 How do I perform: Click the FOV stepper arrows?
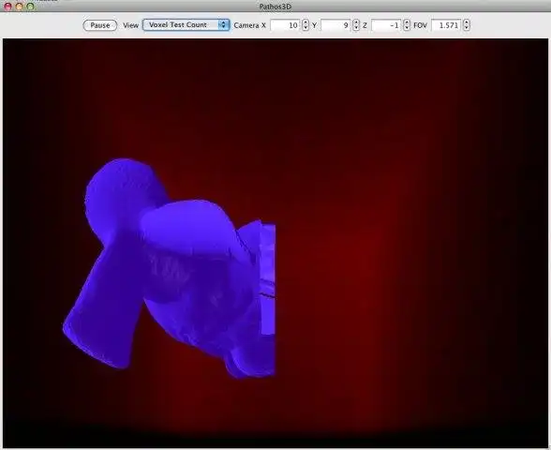(x=467, y=25)
